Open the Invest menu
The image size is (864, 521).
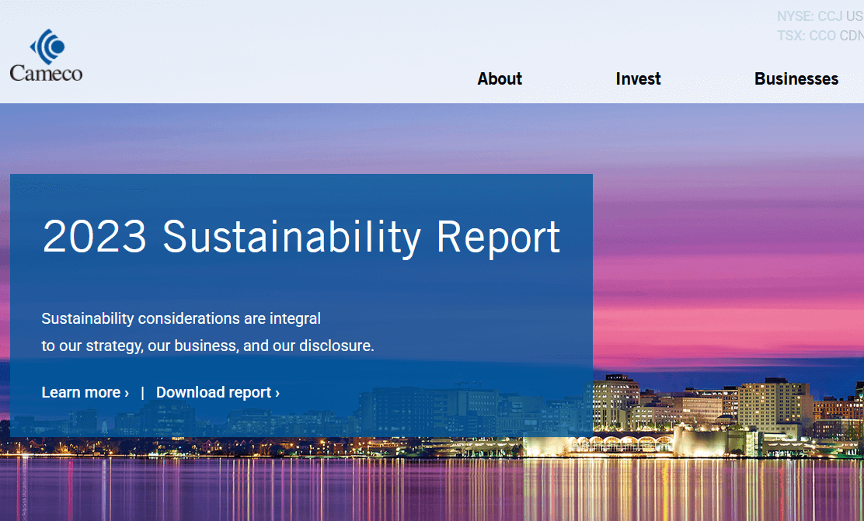point(638,78)
